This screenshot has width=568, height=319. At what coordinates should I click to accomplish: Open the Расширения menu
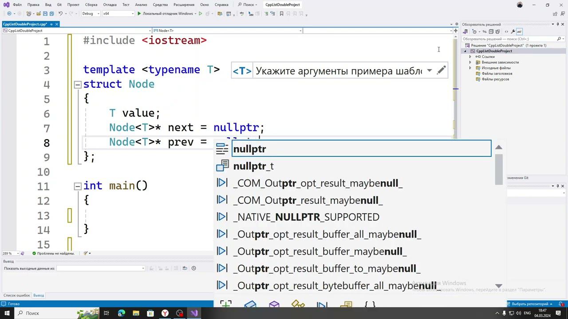coord(184,4)
